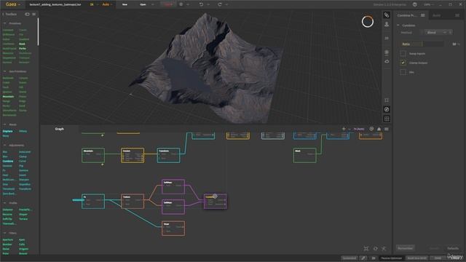Image resolution: width=466 pixels, height=262 pixels.
Task: Select the purple Combine node in graph
Action: click(x=216, y=201)
